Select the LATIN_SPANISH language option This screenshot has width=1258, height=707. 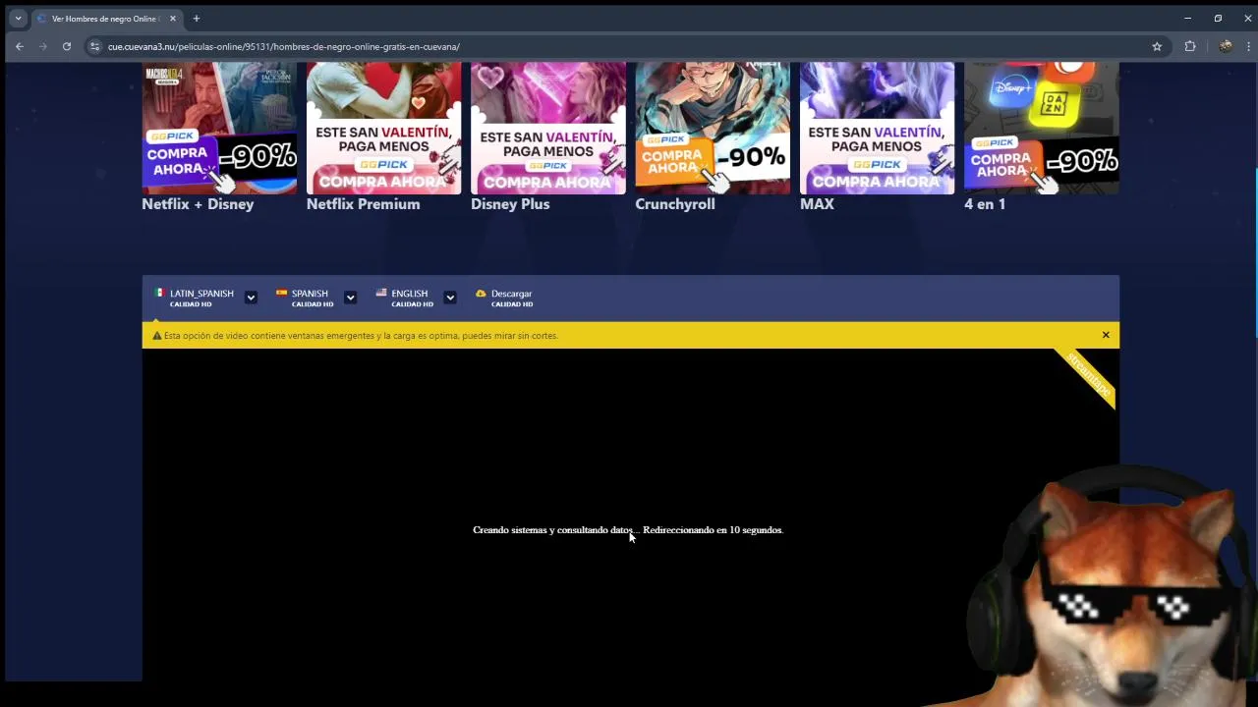coord(201,298)
